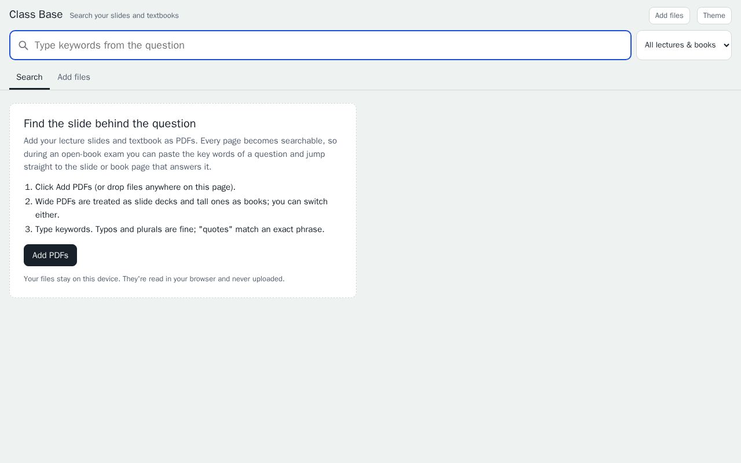Click the numeral of list step 2

[28, 201]
